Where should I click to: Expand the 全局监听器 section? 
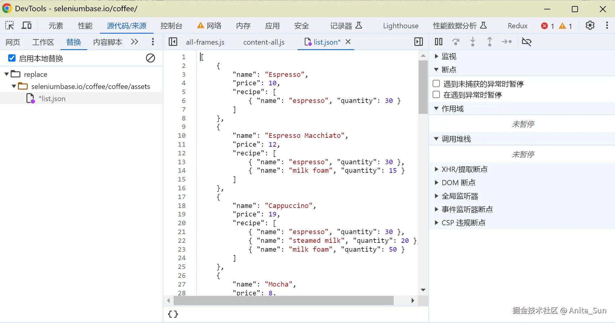436,196
